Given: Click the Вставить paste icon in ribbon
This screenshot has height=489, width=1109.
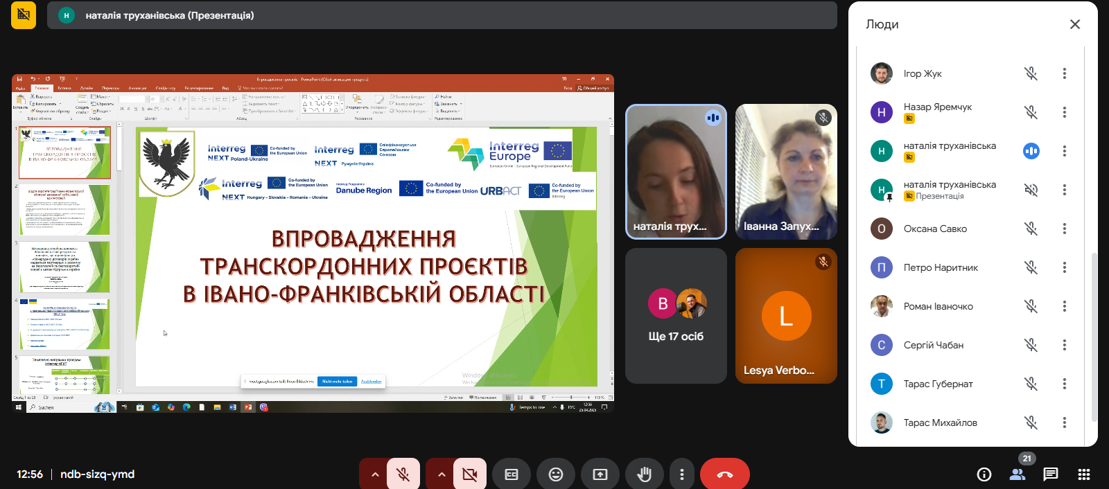Looking at the screenshot, I should (20, 101).
